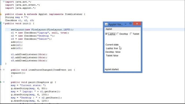Uncheck the Laptop checkbox in applet
Image resolution: width=185 pixels, height=104 pixels.
(x=106, y=34)
